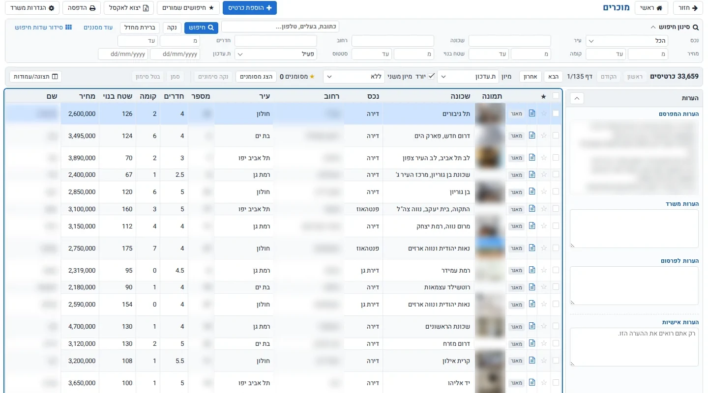Sort table by עיר column header
This screenshot has height=393, width=708.
[x=264, y=96]
